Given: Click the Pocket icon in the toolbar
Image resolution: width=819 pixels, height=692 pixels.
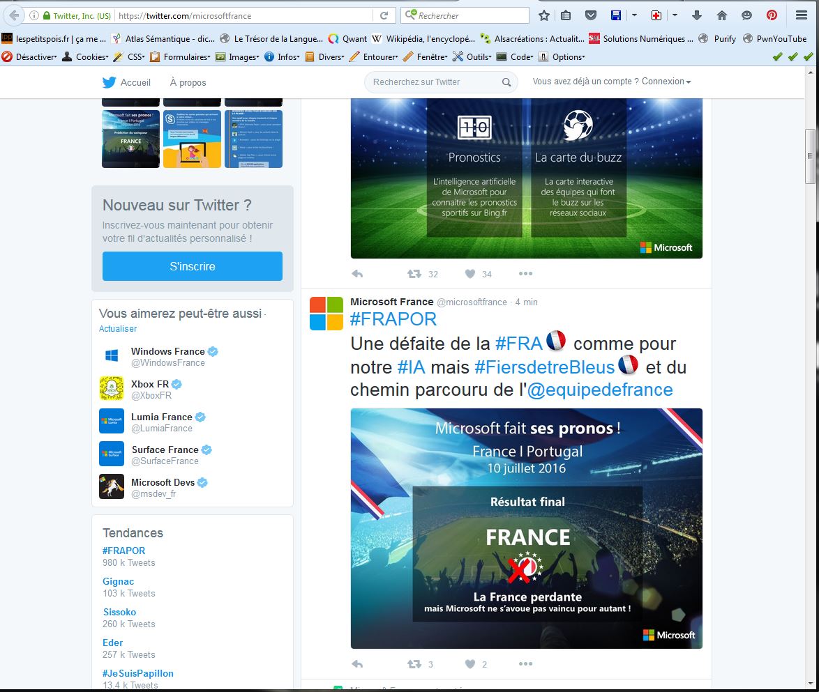Looking at the screenshot, I should 591,15.
